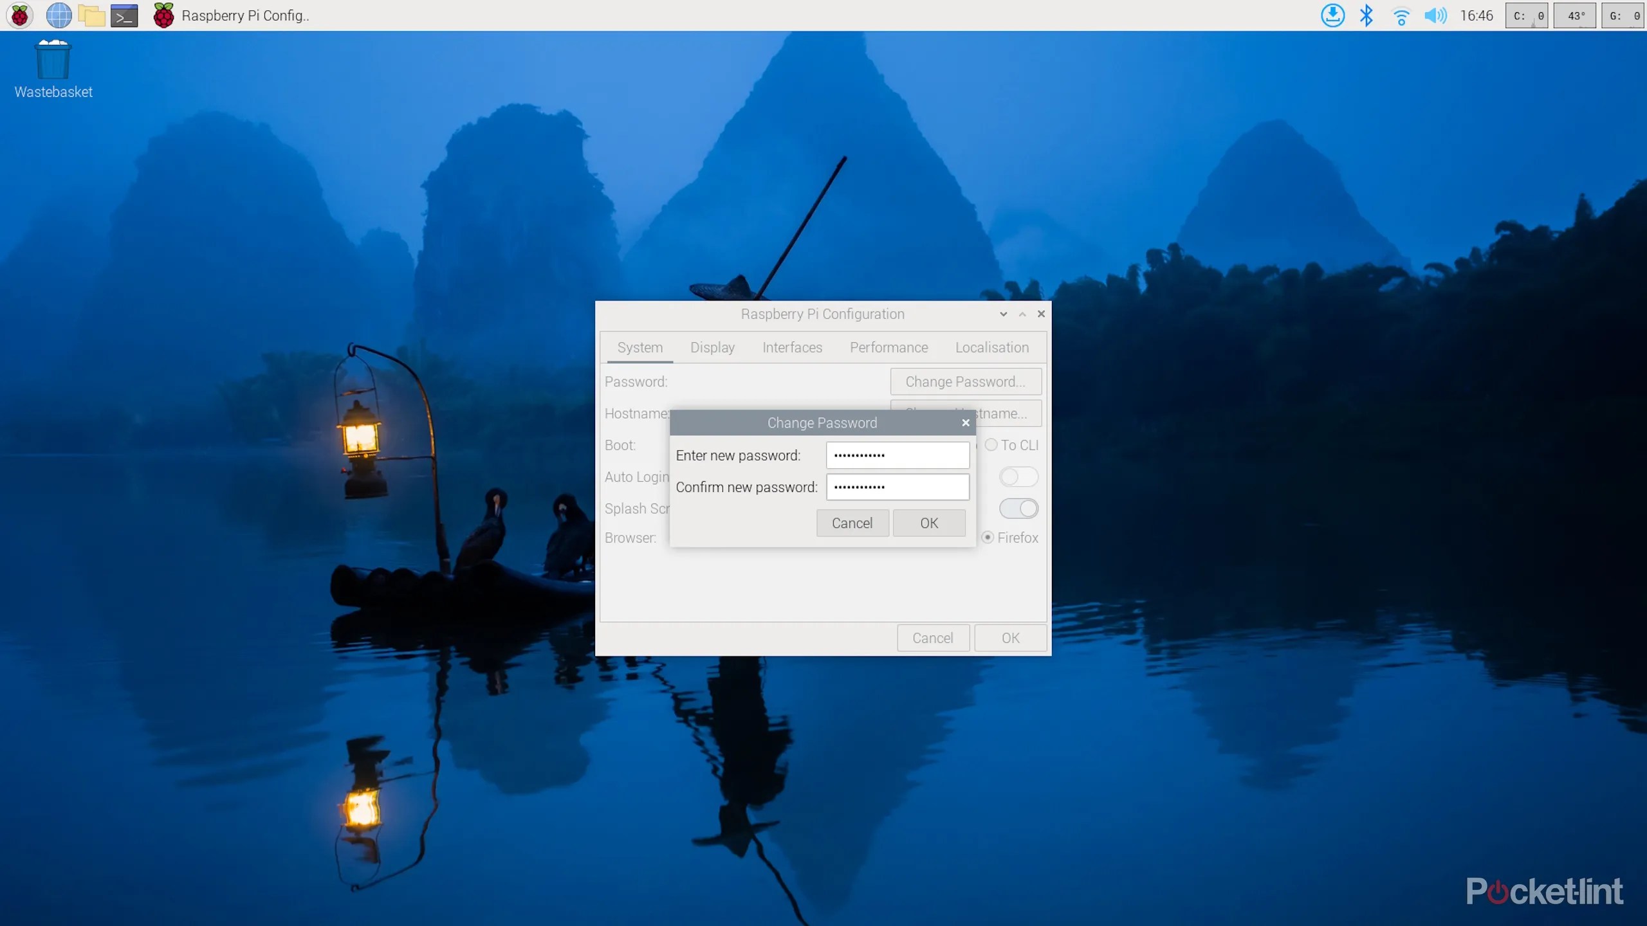Switch to the Interfaces tab
This screenshot has height=926, width=1647.
(792, 347)
